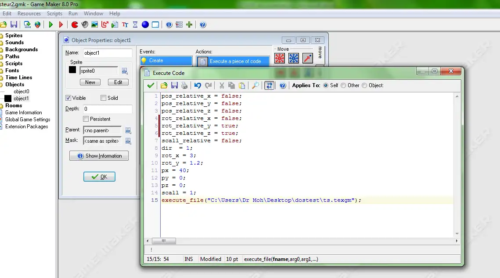This screenshot has height=278, width=500.
Task: Select object1 in resource tree
Action: point(21,99)
